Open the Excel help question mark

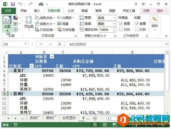(x=136, y=4)
